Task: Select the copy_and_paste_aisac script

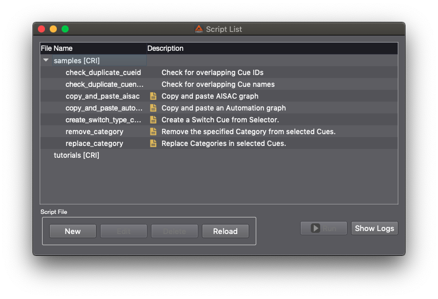Action: click(x=102, y=96)
